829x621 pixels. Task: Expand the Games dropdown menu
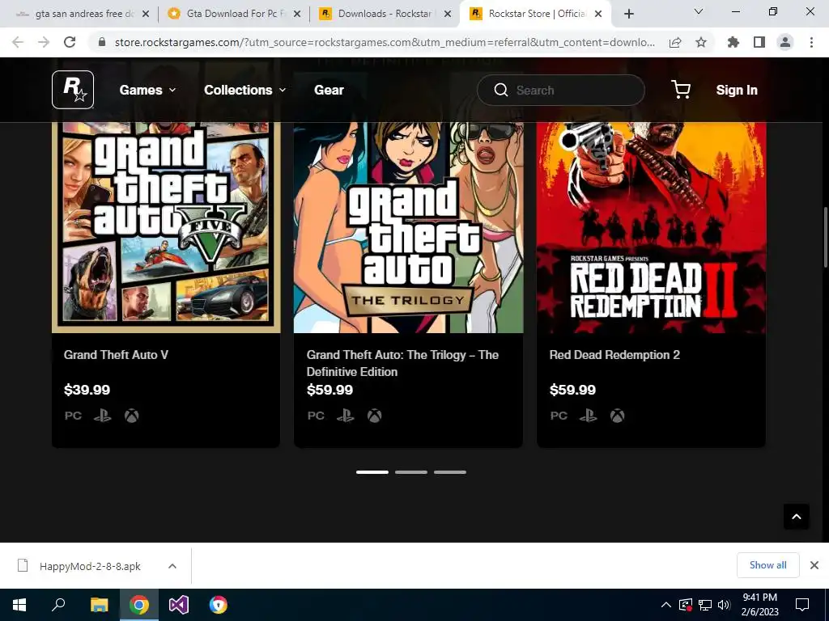pos(147,91)
